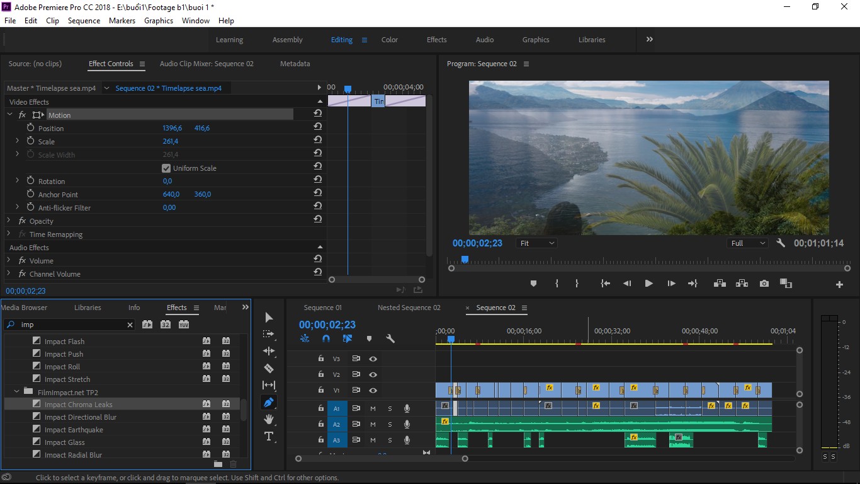Play the Program monitor sequence
Screen dimensions: 860x484
[x=648, y=284]
